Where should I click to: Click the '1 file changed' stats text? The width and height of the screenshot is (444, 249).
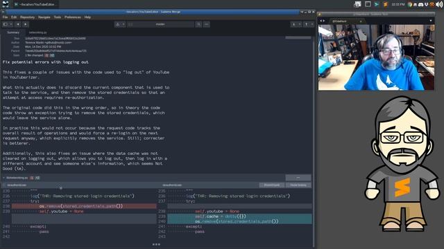[34, 55]
